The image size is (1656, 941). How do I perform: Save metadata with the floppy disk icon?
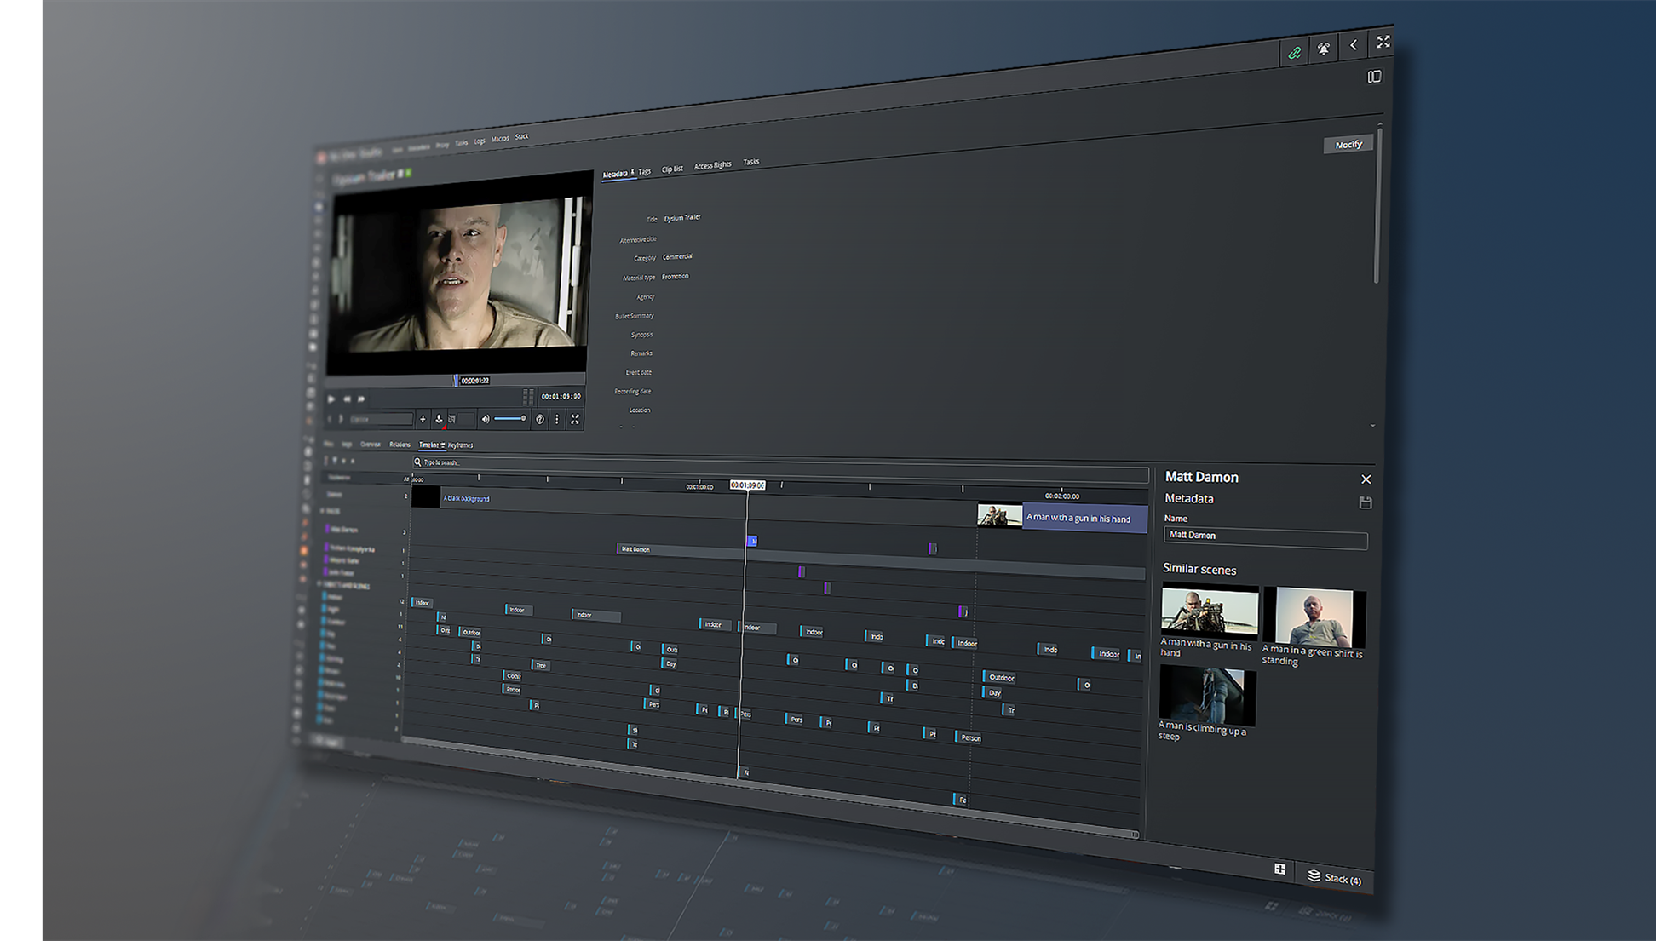[x=1366, y=502]
